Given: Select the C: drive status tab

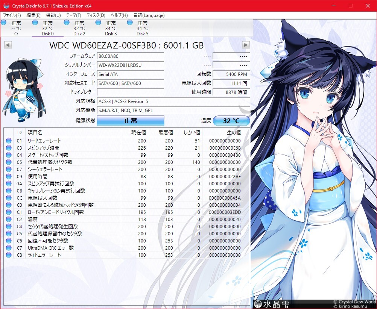Looking at the screenshot, I should (x=16, y=28).
